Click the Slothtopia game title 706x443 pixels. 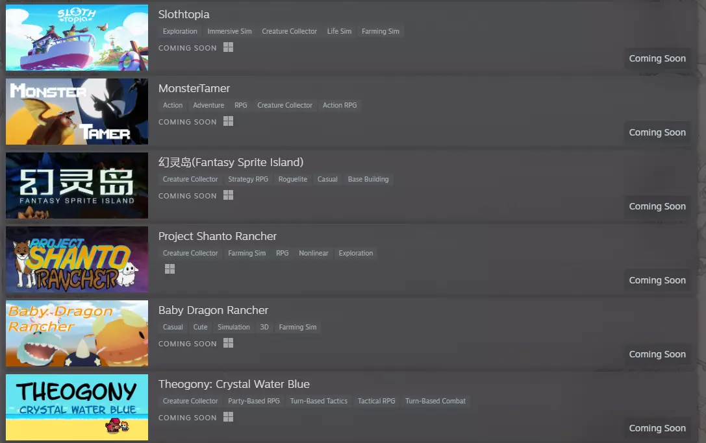click(184, 14)
